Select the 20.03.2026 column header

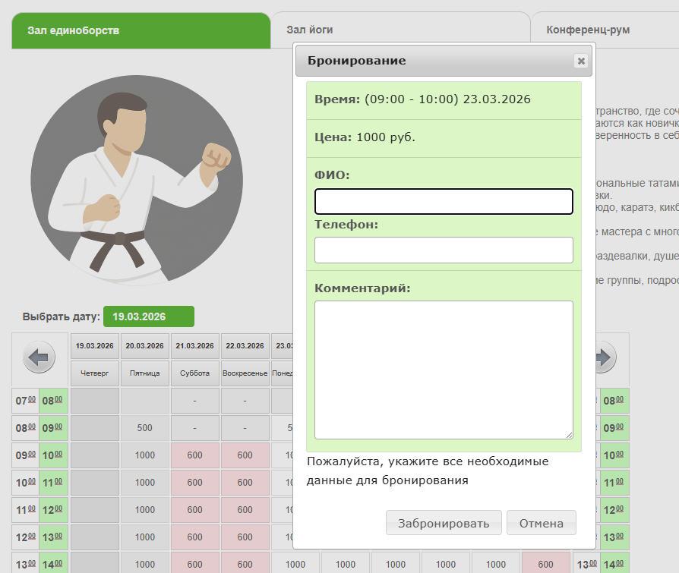[144, 346]
